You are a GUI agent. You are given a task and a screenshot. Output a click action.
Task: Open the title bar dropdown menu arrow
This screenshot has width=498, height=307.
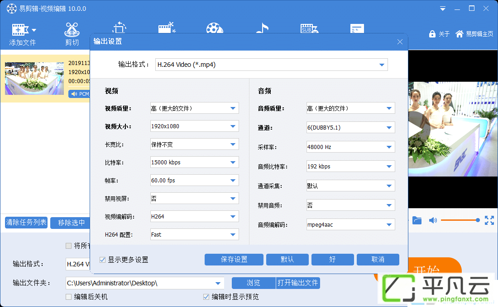click(x=442, y=9)
